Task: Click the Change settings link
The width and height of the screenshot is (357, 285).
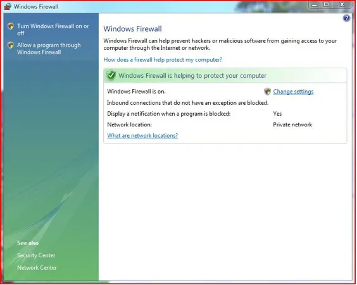Action: pyautogui.click(x=293, y=92)
